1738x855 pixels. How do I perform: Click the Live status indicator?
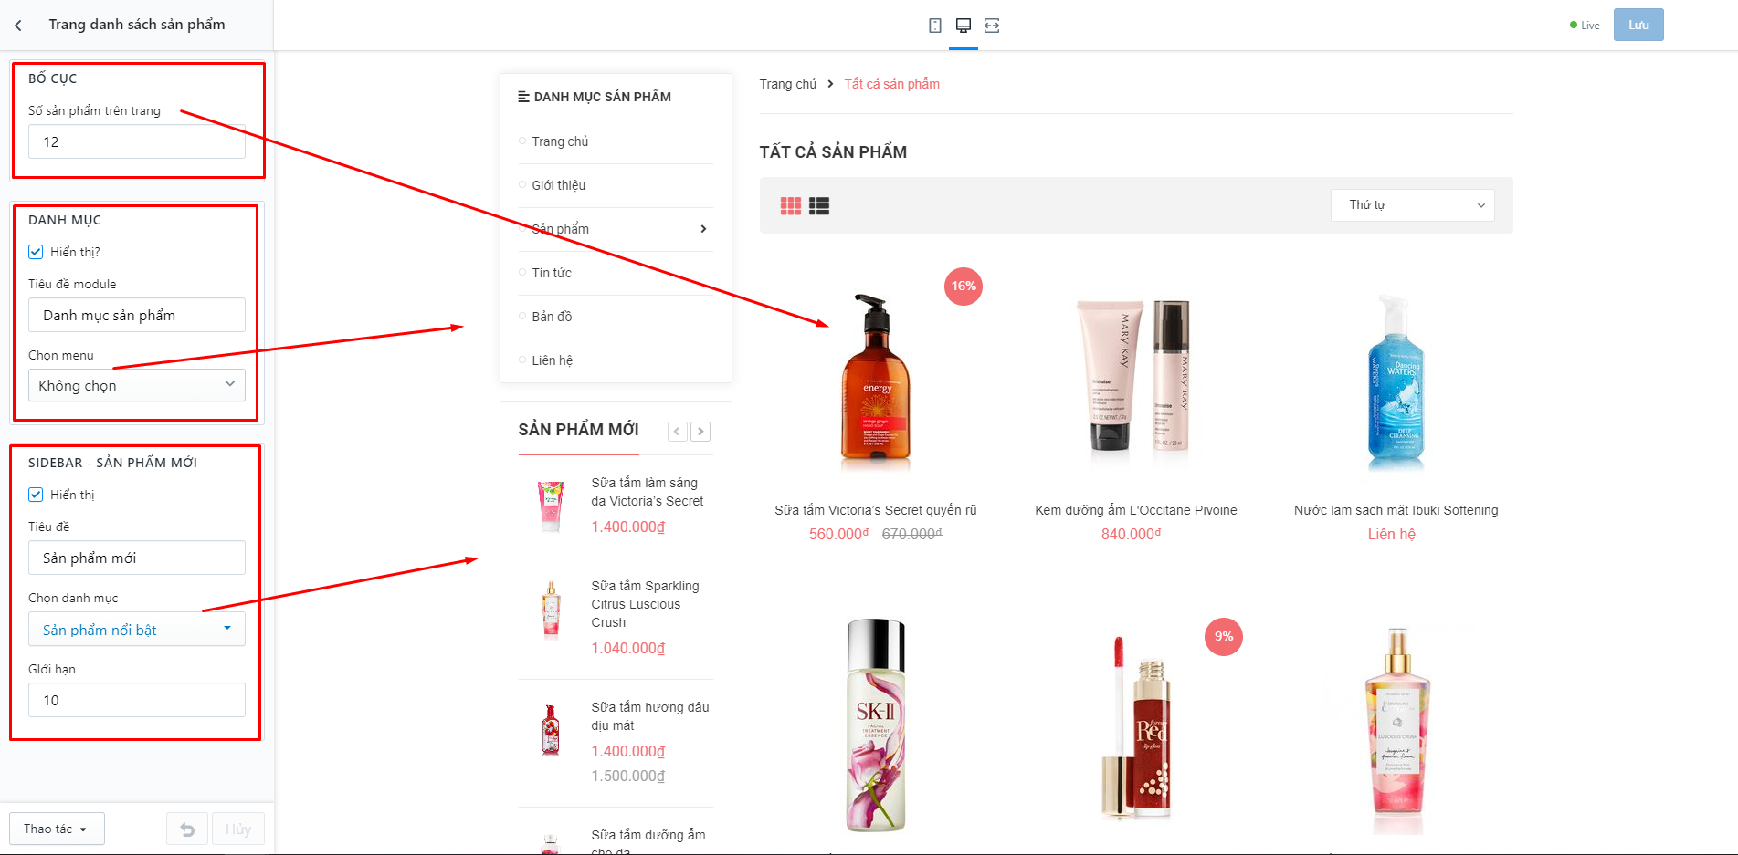coord(1585,26)
